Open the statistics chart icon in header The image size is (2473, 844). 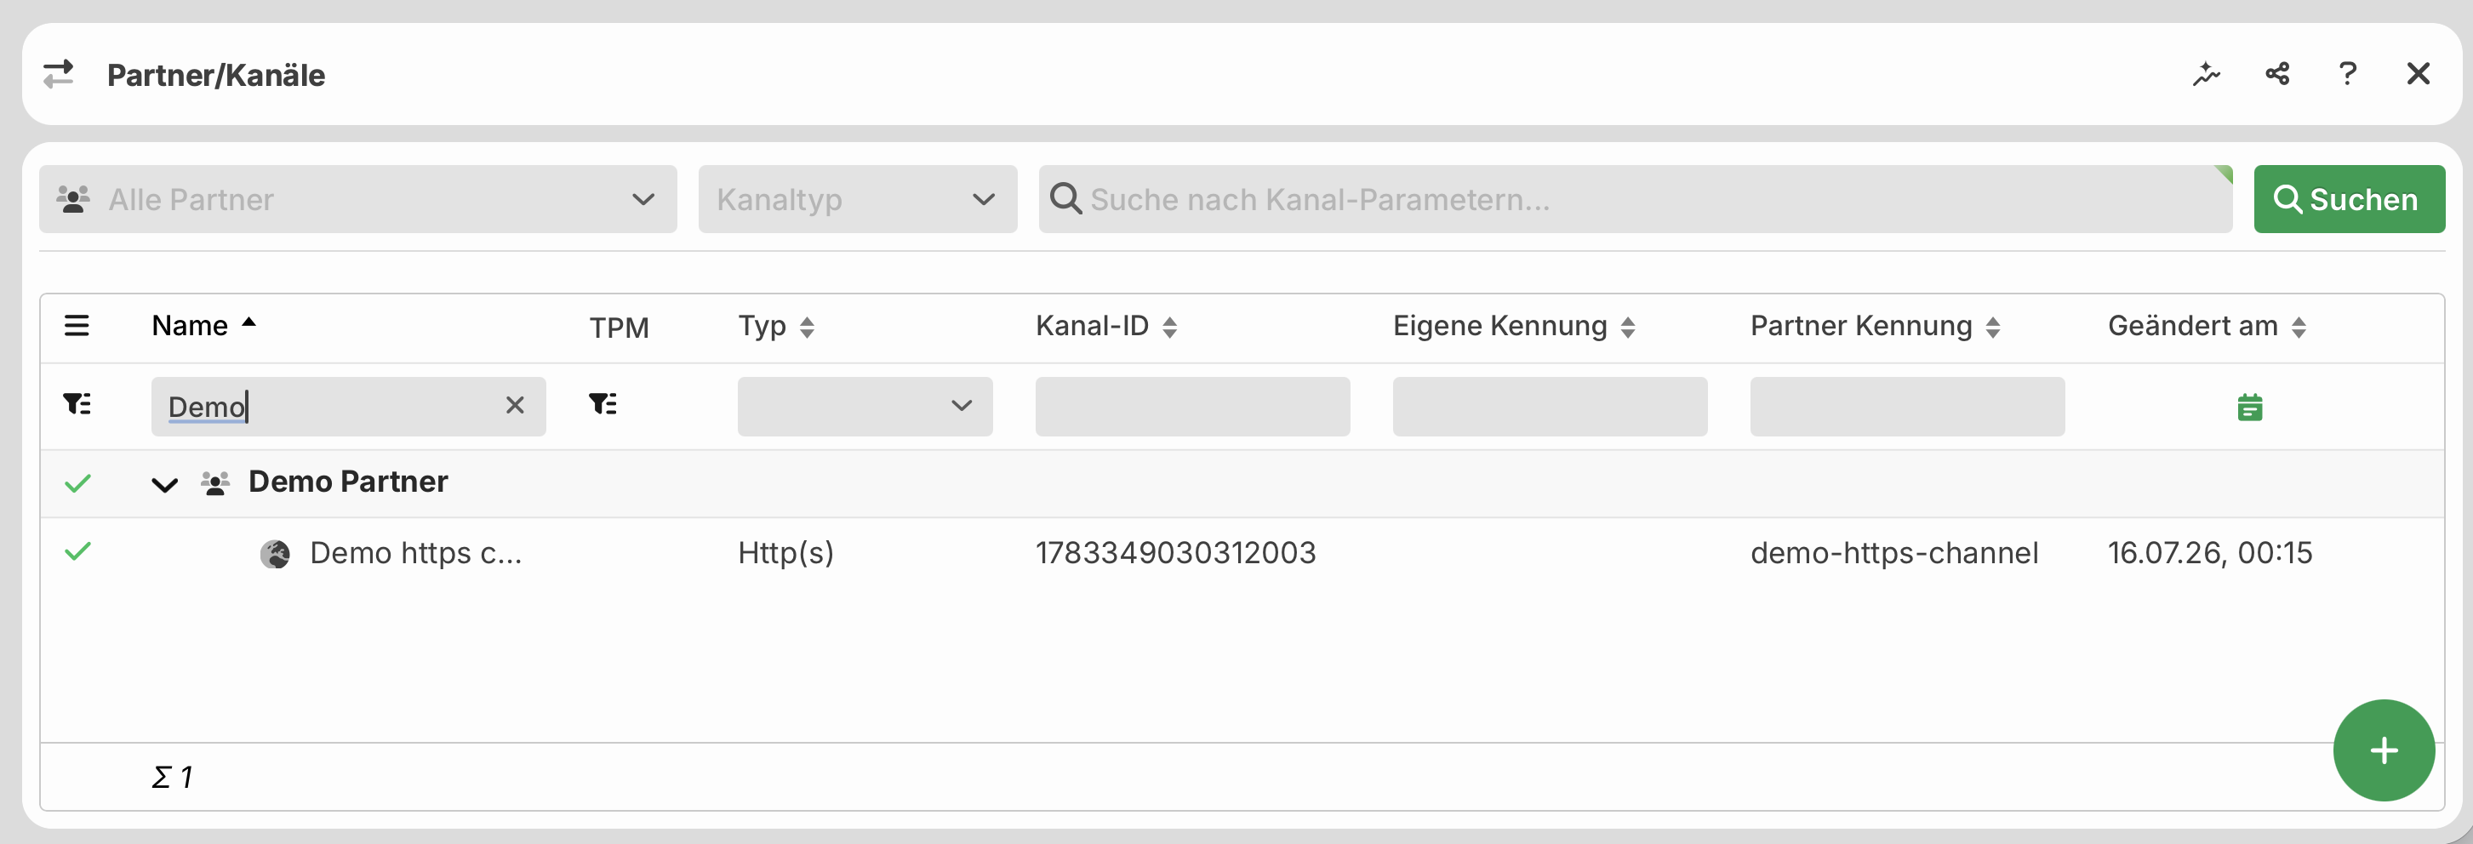click(x=2206, y=74)
